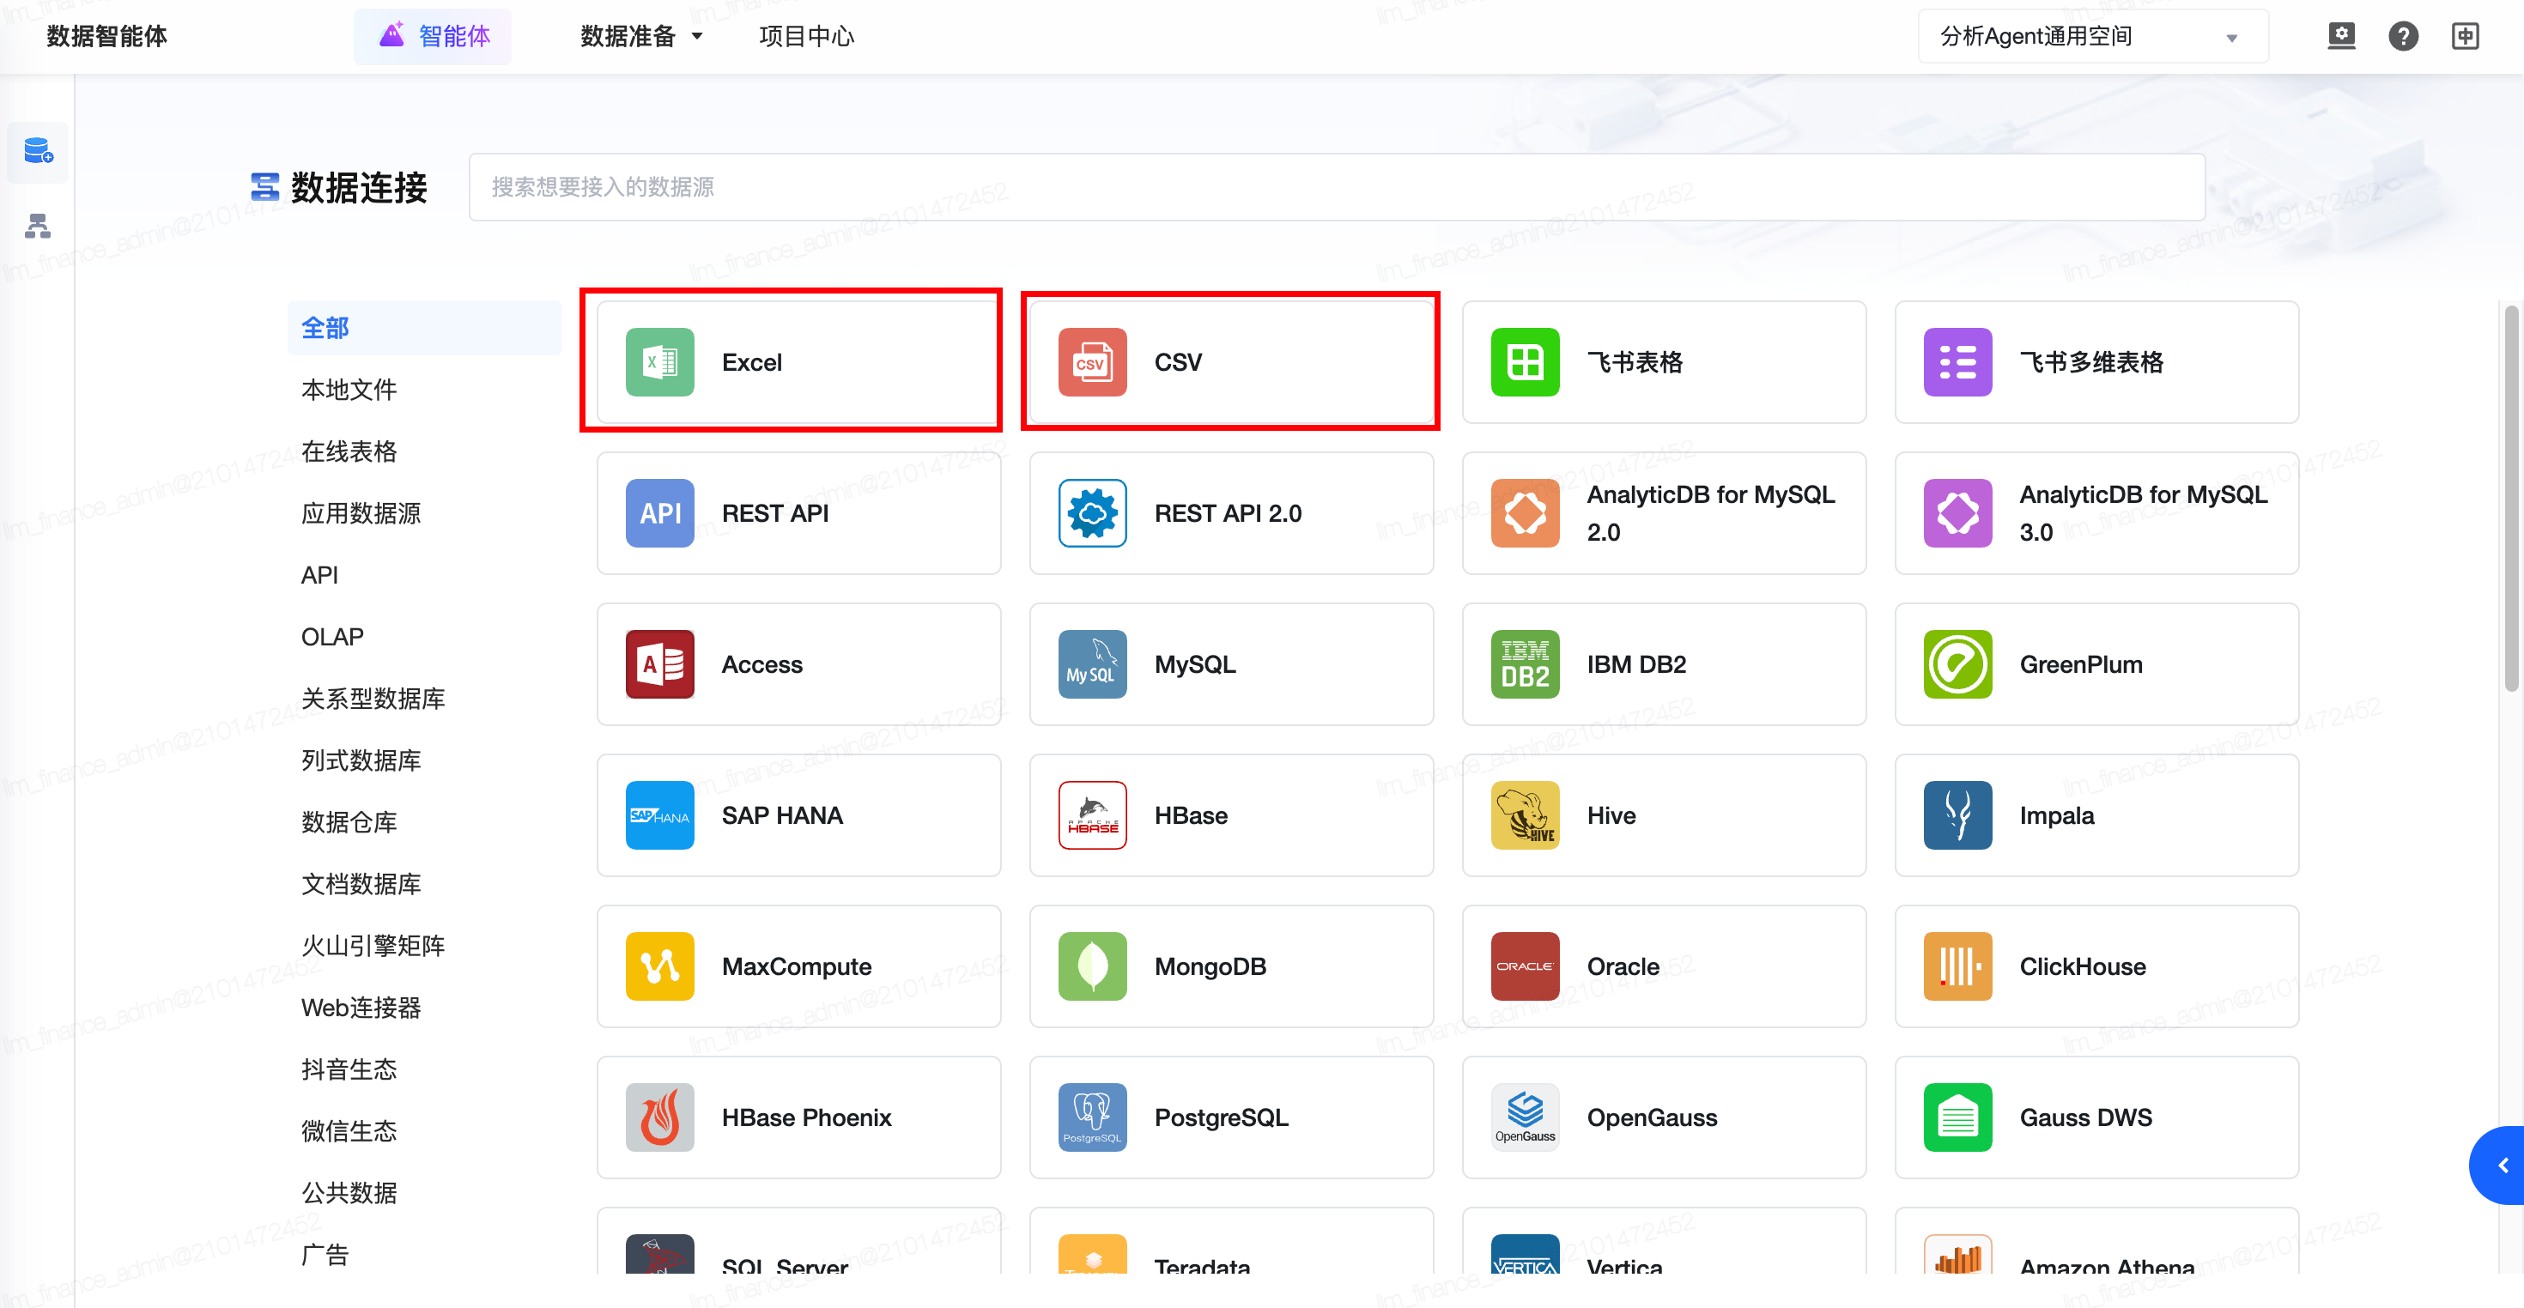
Task: Open the AnalyticDB for MySQL 3.0 card
Action: pos(2096,513)
